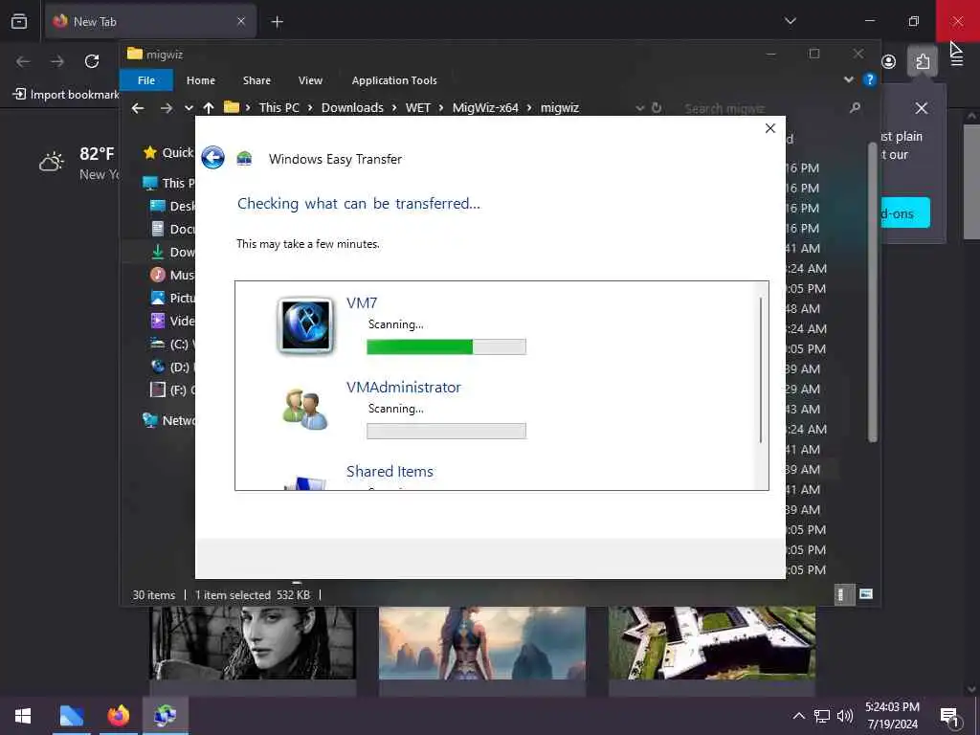The height and width of the screenshot is (735, 980).
Task: Open Explorer help question mark icon
Action: coord(869,80)
